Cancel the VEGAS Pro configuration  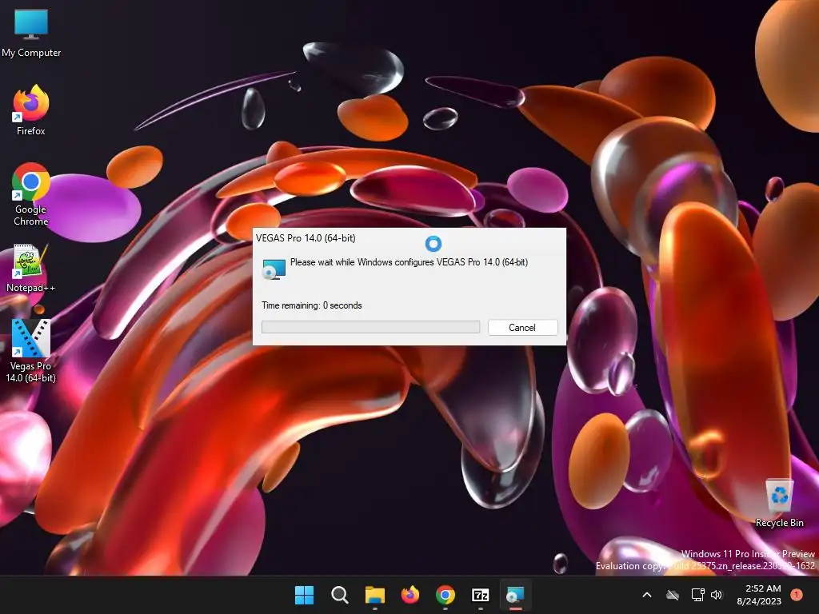522,327
